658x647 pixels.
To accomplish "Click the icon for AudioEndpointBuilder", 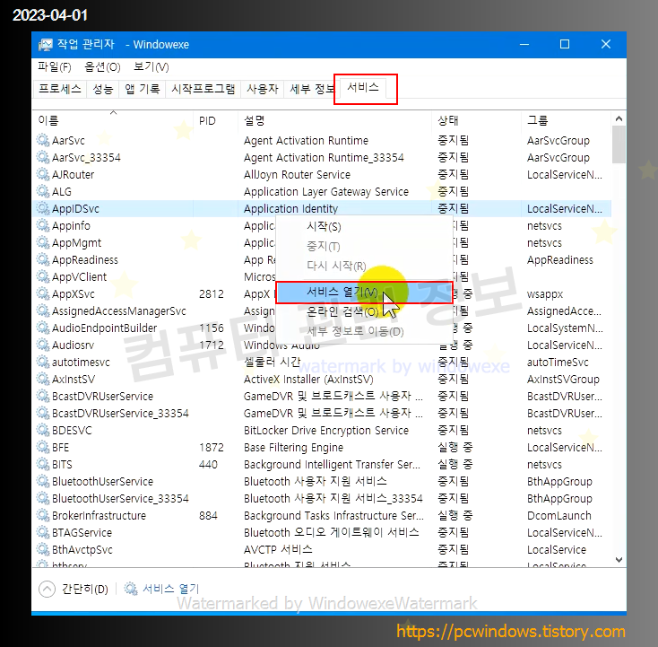I will point(43,328).
